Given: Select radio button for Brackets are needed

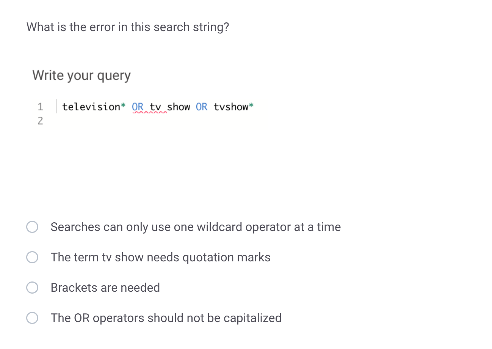Looking at the screenshot, I should (32, 288).
